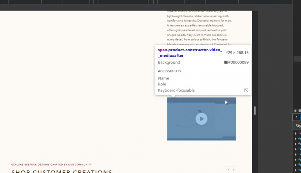
Task: Click the breadcrumb scroll-left arrow button
Action: (x=296, y=117)
